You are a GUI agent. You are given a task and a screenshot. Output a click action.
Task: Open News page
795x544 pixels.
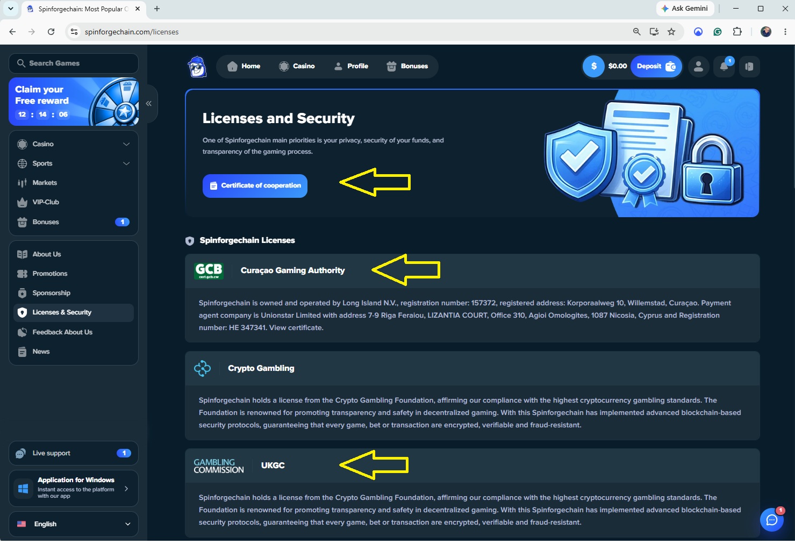pyautogui.click(x=74, y=352)
